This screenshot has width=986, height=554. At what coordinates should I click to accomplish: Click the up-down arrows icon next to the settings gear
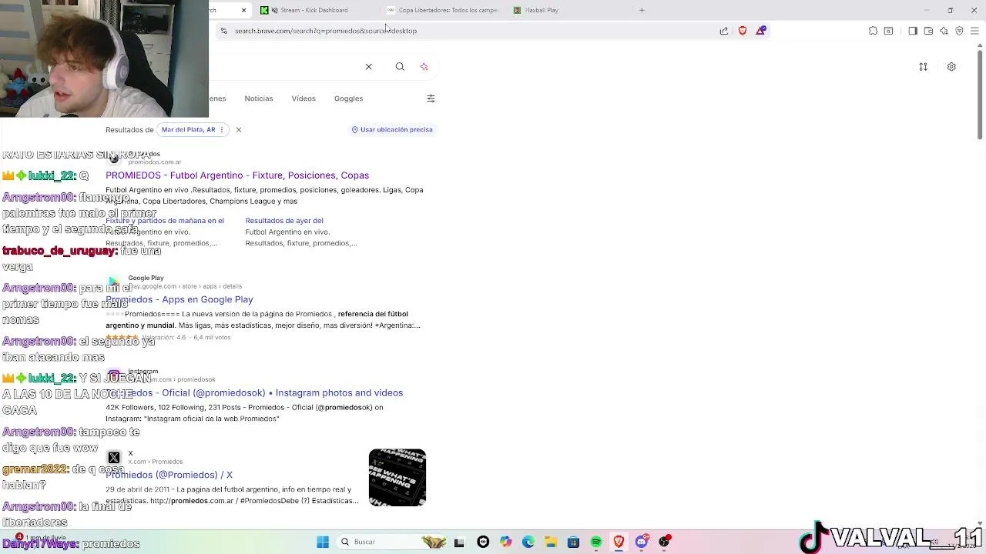click(923, 67)
